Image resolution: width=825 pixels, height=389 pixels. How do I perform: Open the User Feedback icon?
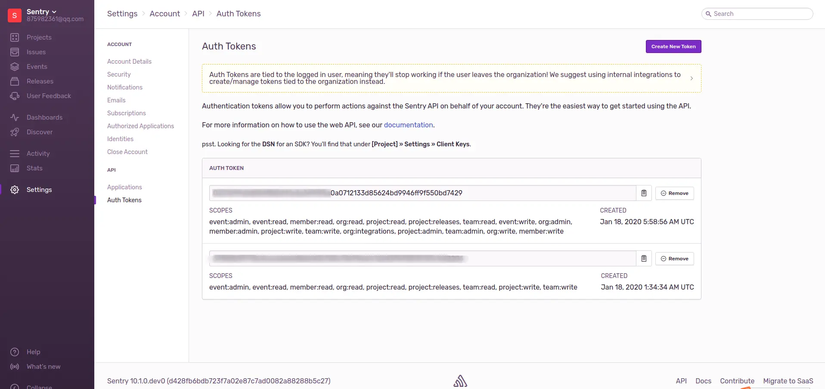point(15,96)
